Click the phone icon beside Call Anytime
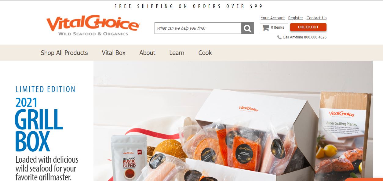383x181 pixels. click(279, 37)
